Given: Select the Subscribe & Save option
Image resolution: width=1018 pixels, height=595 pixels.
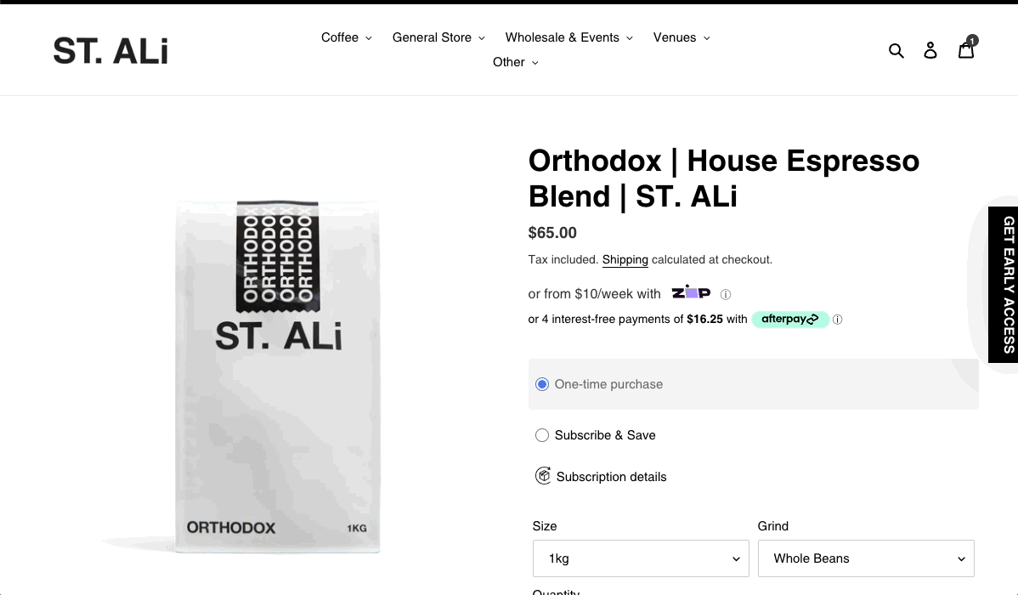Looking at the screenshot, I should pyautogui.click(x=542, y=435).
